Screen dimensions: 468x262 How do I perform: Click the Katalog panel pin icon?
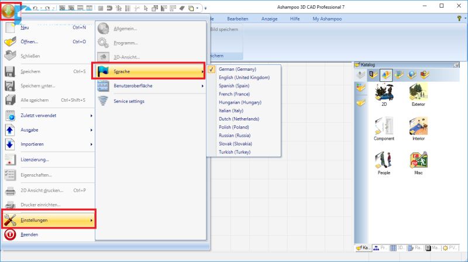point(456,65)
